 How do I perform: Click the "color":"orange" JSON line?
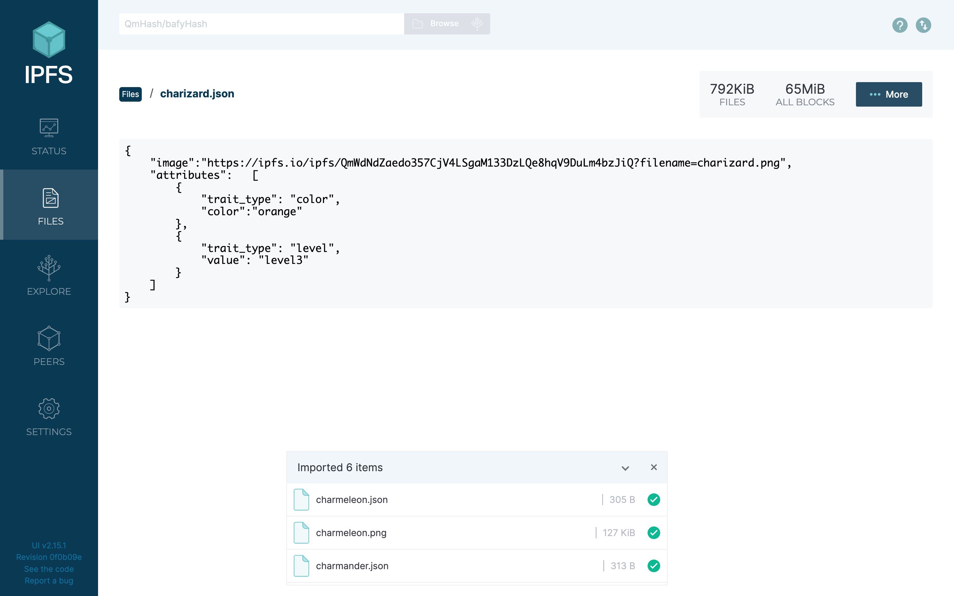(x=251, y=212)
